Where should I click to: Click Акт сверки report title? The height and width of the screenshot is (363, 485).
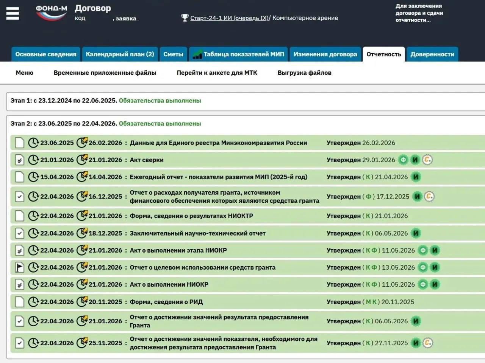147,160
